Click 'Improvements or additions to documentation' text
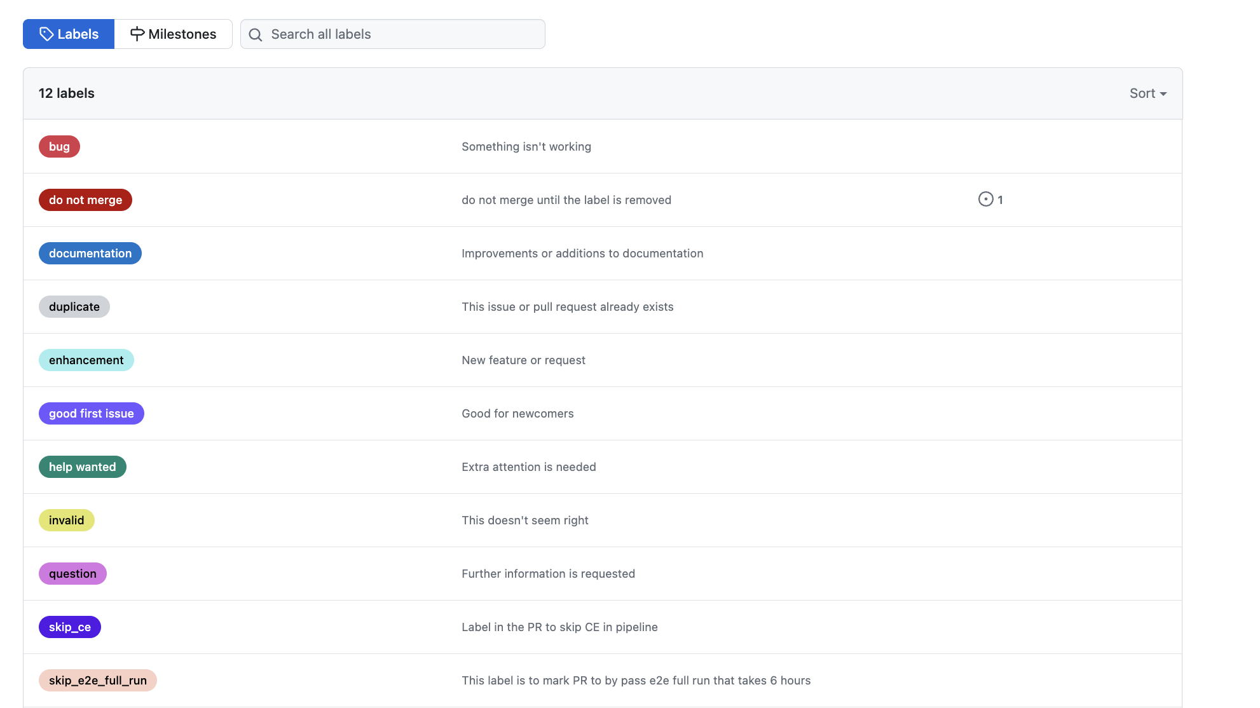Image resolution: width=1260 pixels, height=708 pixels. 582,254
